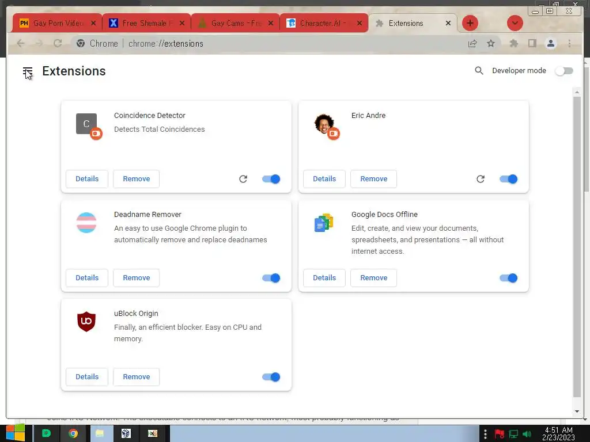Enable Developer mode switch
Viewport: 590px width, 442px height.
pyautogui.click(x=564, y=71)
